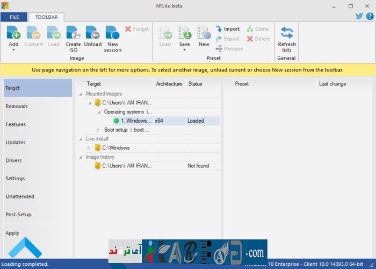
Task: Unload the current image
Action: (x=92, y=33)
